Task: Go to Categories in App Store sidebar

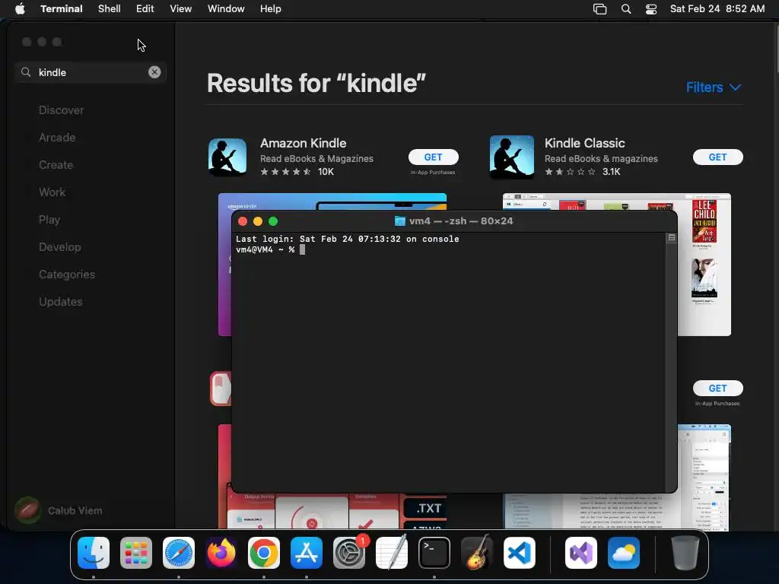Action: coord(67,274)
